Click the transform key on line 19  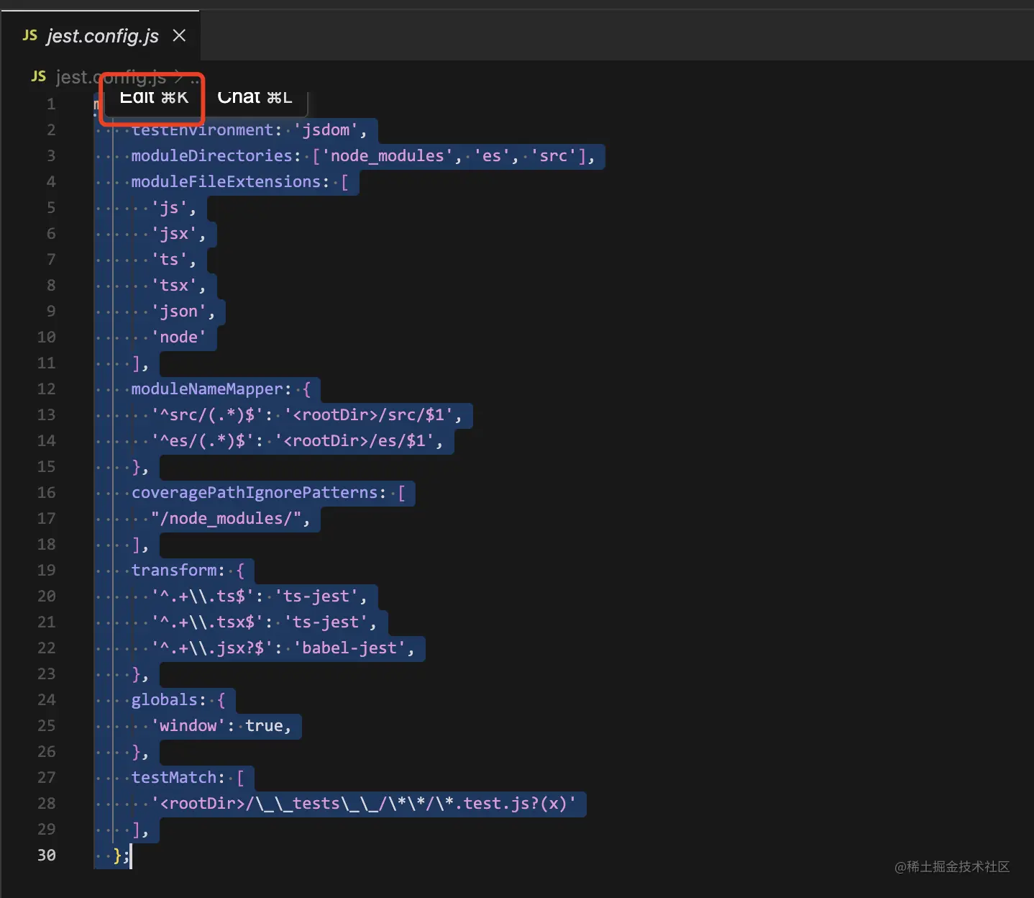pyautogui.click(x=174, y=570)
